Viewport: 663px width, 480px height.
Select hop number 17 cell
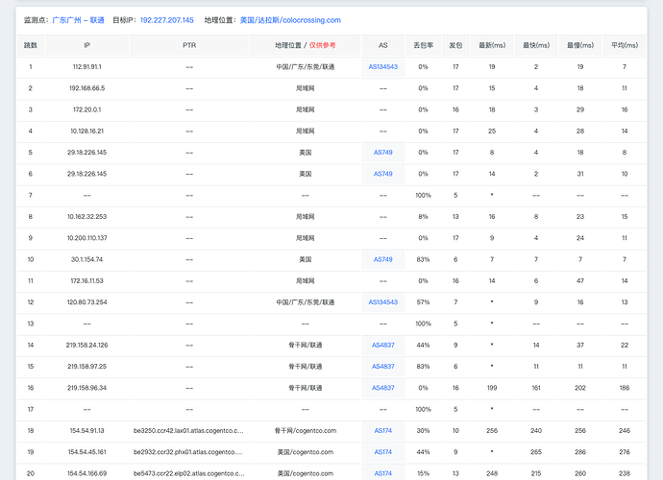[x=31, y=409]
